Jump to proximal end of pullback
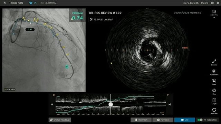The image size is (221, 124). pyautogui.click(x=170, y=104)
